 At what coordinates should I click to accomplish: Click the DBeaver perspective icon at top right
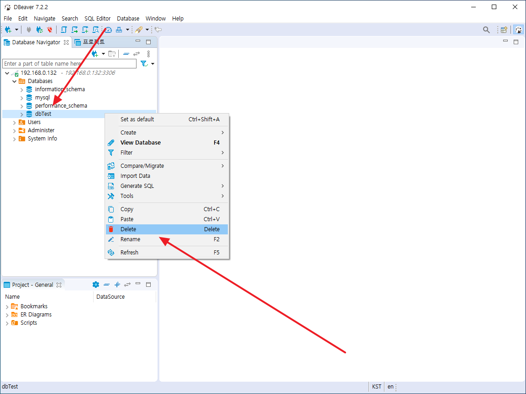[x=519, y=30]
